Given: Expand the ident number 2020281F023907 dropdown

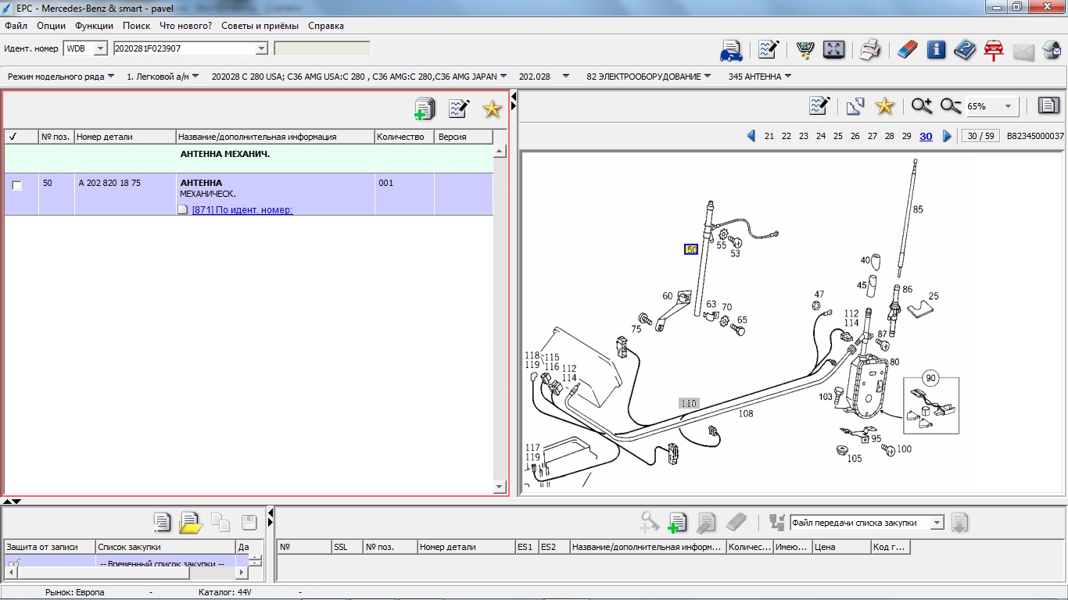Looking at the screenshot, I should point(261,48).
